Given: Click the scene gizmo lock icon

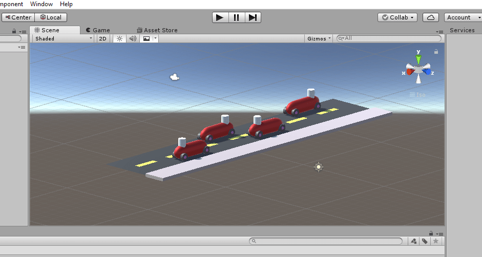Looking at the screenshot, I should pyautogui.click(x=436, y=52).
